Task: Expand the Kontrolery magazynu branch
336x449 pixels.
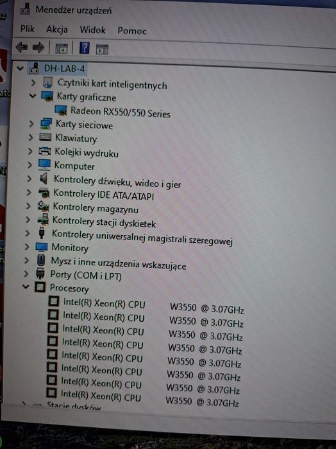Action: pyautogui.click(x=28, y=206)
